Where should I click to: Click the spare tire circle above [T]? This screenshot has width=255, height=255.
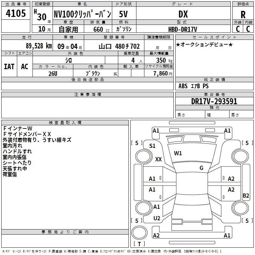[x=140, y=233]
